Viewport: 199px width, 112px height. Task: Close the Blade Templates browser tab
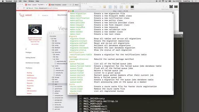click(x=70, y=5)
